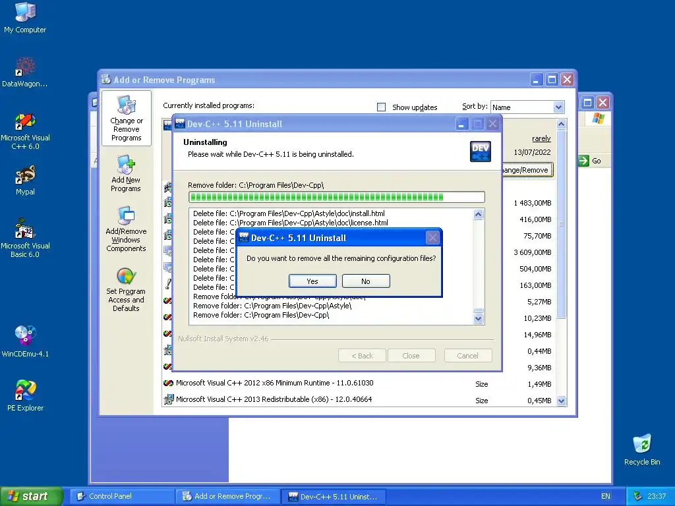
Task: Click the clock showing 23:37
Action: (x=657, y=496)
